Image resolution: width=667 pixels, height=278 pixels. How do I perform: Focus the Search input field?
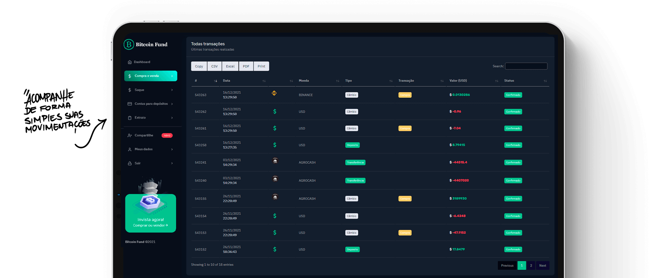pyautogui.click(x=526, y=66)
